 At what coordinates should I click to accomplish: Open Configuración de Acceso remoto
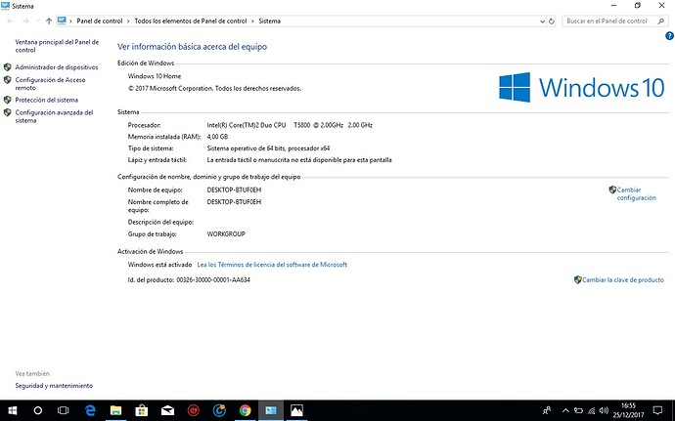pos(50,83)
